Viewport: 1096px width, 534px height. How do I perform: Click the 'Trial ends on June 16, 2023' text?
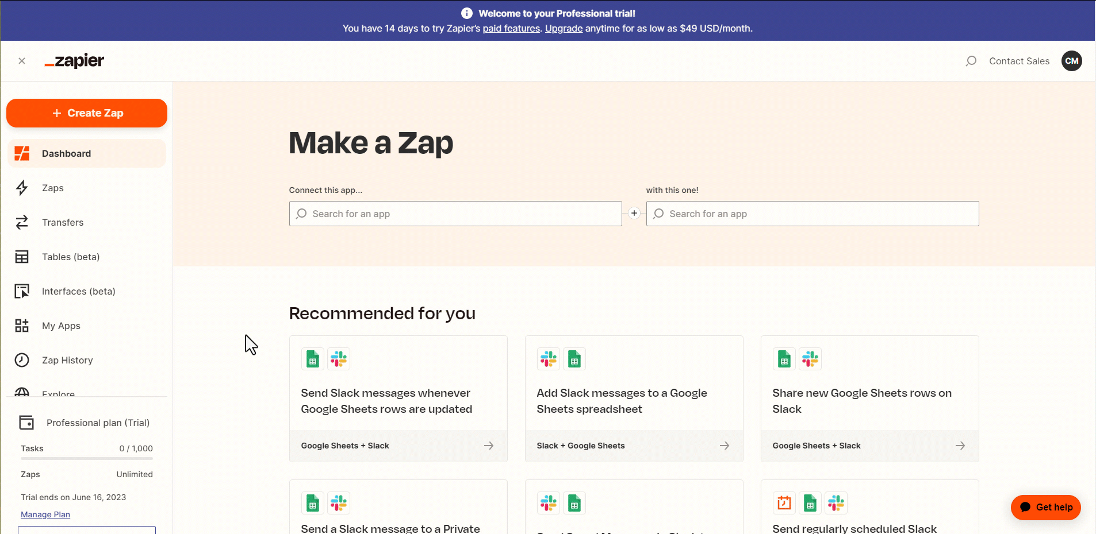click(x=74, y=497)
